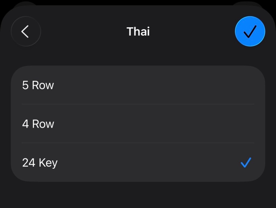Save the Thai layout selection
The image size is (276, 208).
(x=250, y=32)
